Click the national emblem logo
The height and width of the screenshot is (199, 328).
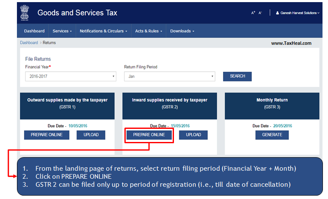pos(25,13)
